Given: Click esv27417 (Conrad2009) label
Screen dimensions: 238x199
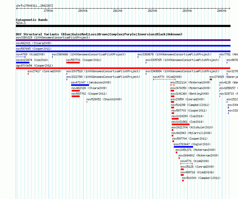Looking at the screenshot, I should tap(44, 71).
